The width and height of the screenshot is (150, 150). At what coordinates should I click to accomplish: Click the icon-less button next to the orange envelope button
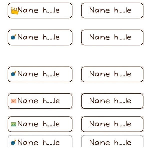(112, 101)
